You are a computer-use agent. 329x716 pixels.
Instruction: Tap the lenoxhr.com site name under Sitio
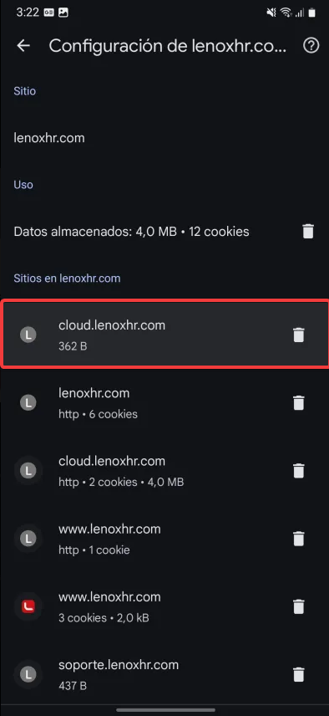(x=49, y=138)
